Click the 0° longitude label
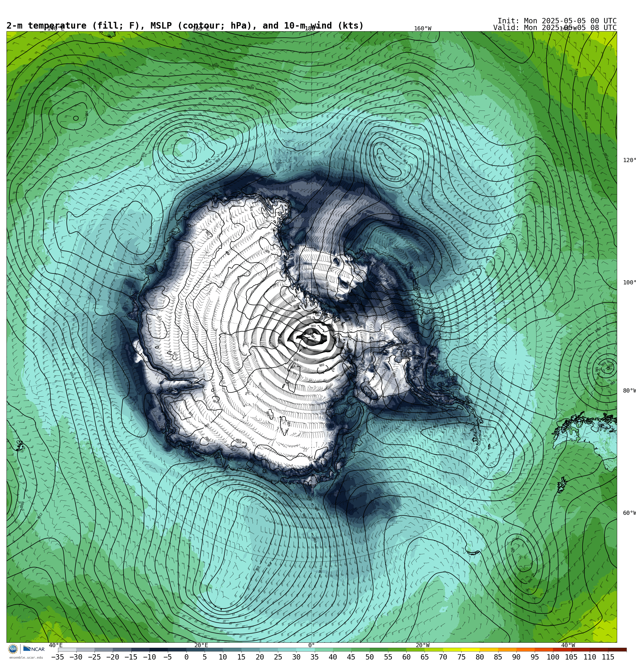This screenshot has height=661, width=636. click(x=312, y=645)
